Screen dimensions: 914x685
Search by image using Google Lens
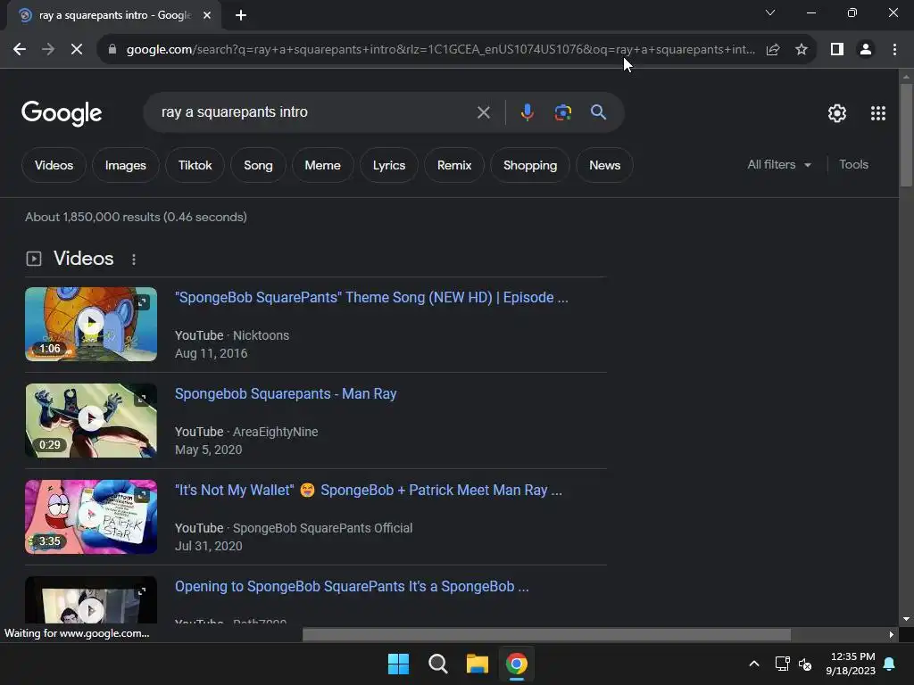click(562, 111)
